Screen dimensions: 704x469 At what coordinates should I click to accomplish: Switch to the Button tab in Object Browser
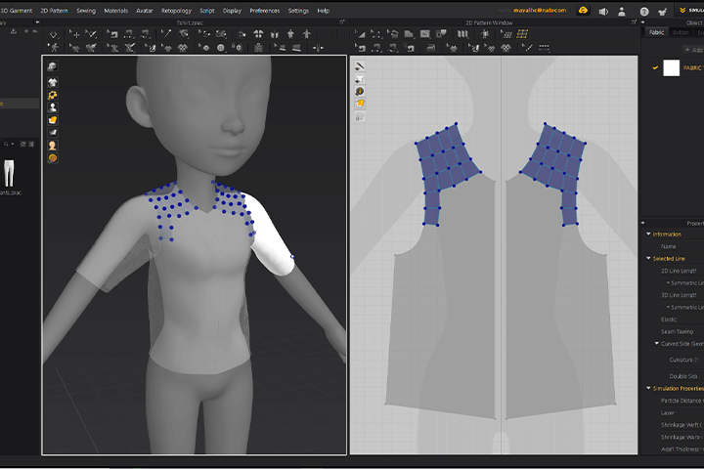point(681,32)
